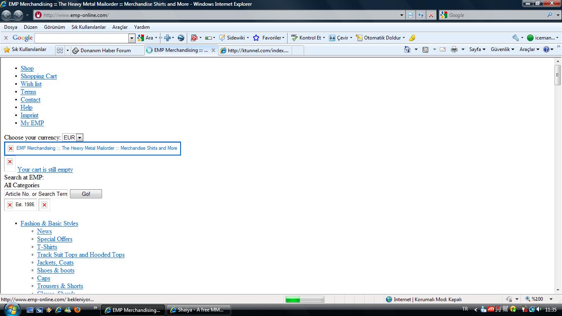Screen dimensions: 562x316
Task: Open the Windows Start orb
Action: click(x=11, y=309)
